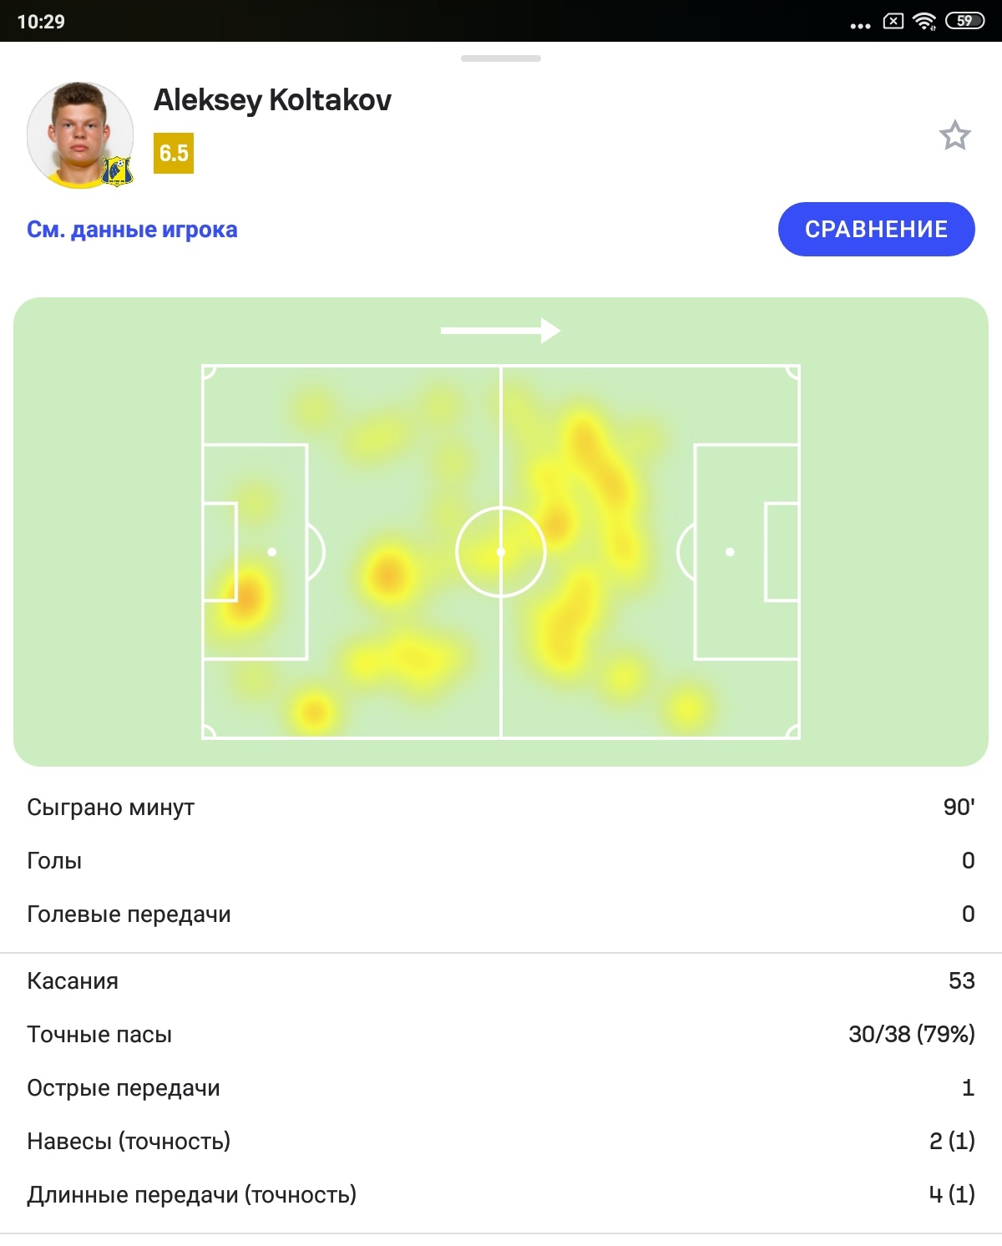
Task: Open См. данные игрока link
Action: [x=132, y=230]
